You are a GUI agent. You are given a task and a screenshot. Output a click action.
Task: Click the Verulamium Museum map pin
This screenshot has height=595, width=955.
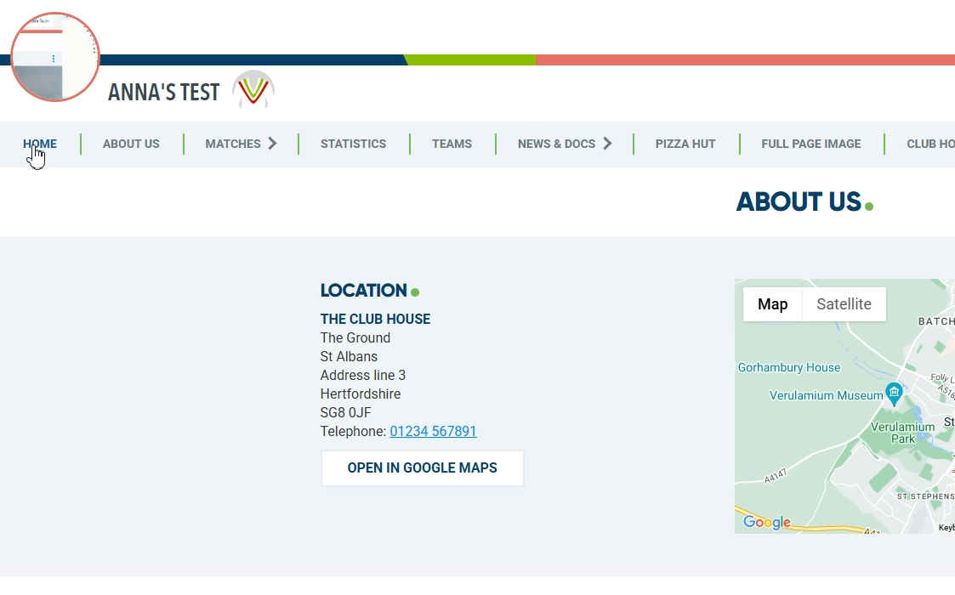point(894,393)
